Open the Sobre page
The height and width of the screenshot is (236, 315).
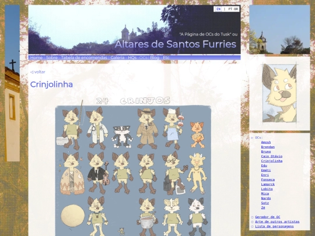click(52, 58)
